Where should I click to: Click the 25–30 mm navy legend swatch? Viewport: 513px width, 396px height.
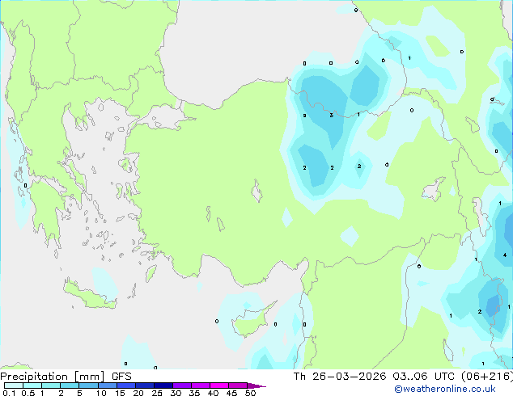coord(163,385)
